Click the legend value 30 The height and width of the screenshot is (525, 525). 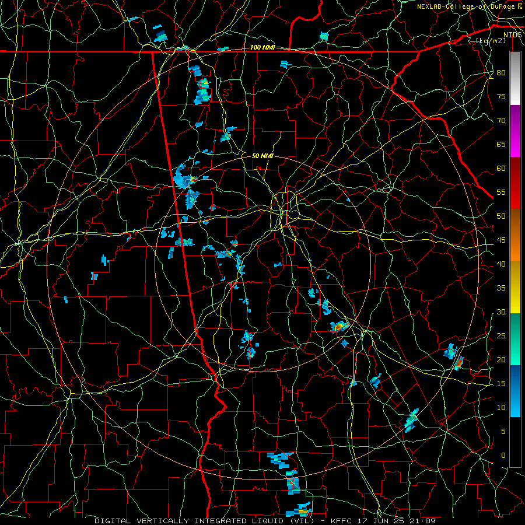pyautogui.click(x=501, y=312)
